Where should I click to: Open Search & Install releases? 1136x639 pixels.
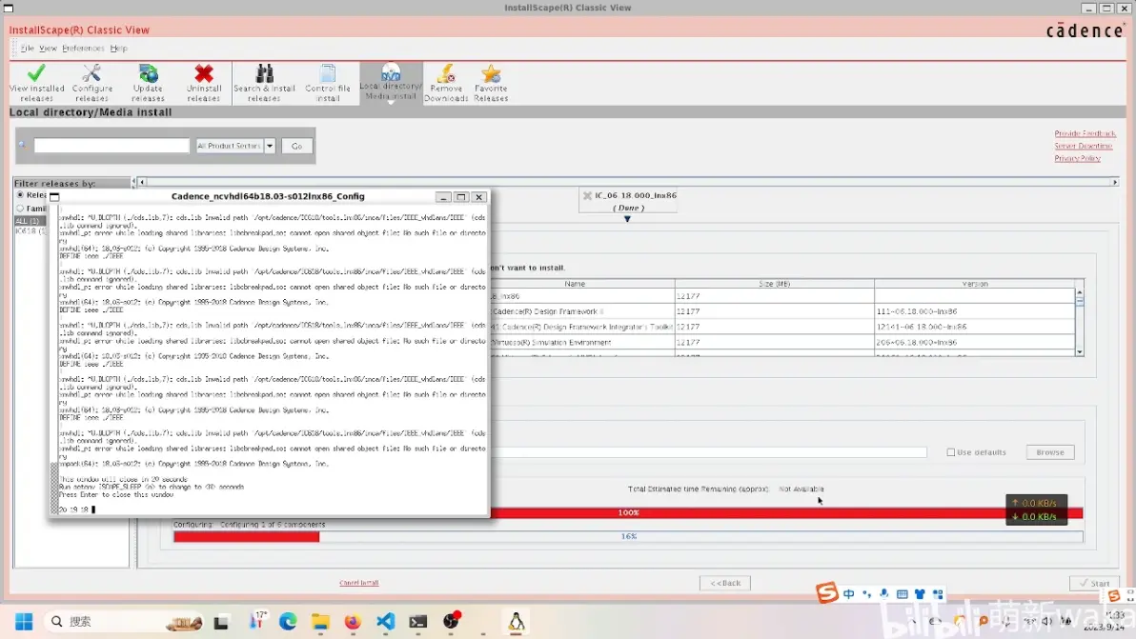(x=264, y=83)
